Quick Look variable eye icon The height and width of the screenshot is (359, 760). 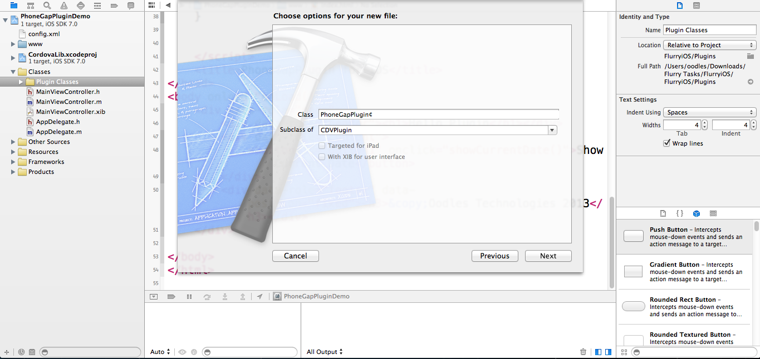[x=182, y=352]
